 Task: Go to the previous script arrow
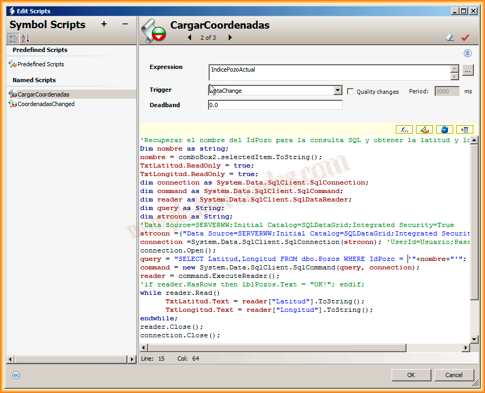[190, 38]
